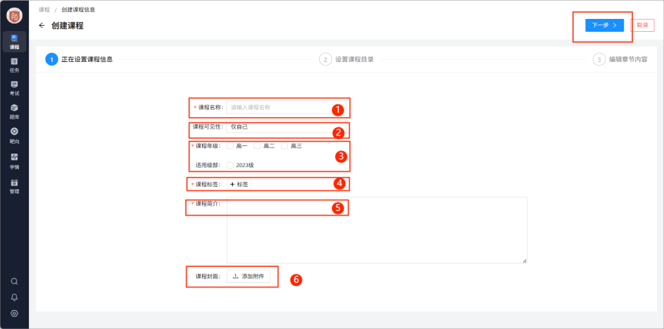The height and width of the screenshot is (329, 664).
Task: Click 添加附件 upload button
Action: 248,277
